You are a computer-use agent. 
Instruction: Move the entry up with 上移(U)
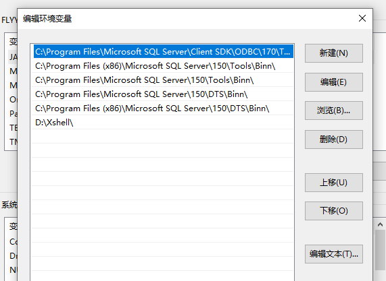pyautogui.click(x=333, y=183)
